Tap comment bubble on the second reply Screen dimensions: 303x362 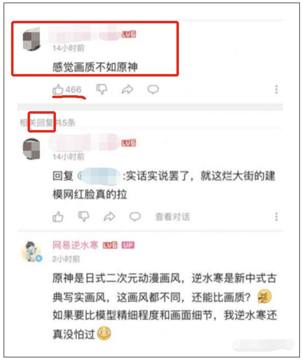coord(135,217)
